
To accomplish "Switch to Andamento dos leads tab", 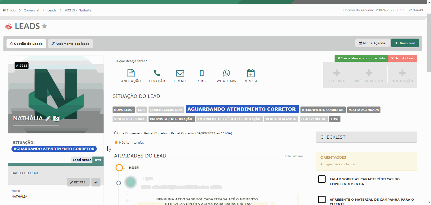I will 70,44.
